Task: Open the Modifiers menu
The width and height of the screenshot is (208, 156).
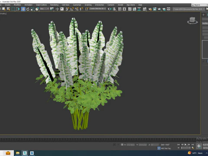Action: [x=17, y=5]
